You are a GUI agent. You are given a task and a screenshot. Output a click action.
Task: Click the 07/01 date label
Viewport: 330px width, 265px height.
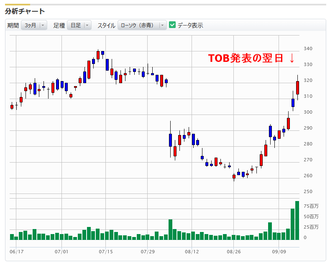(x=61, y=252)
